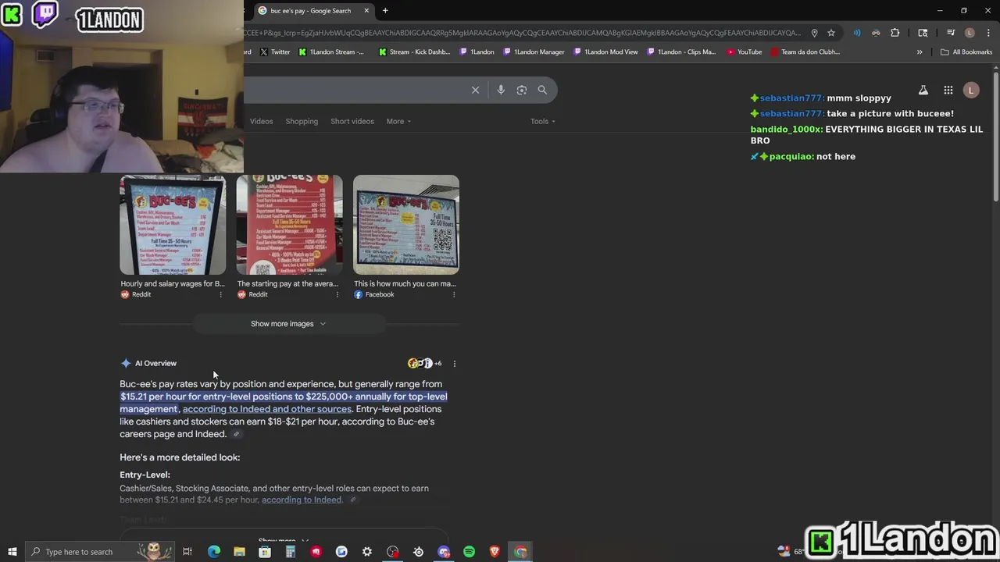The width and height of the screenshot is (1000, 562).
Task: Open the YouTube bookmark
Action: pos(744,52)
